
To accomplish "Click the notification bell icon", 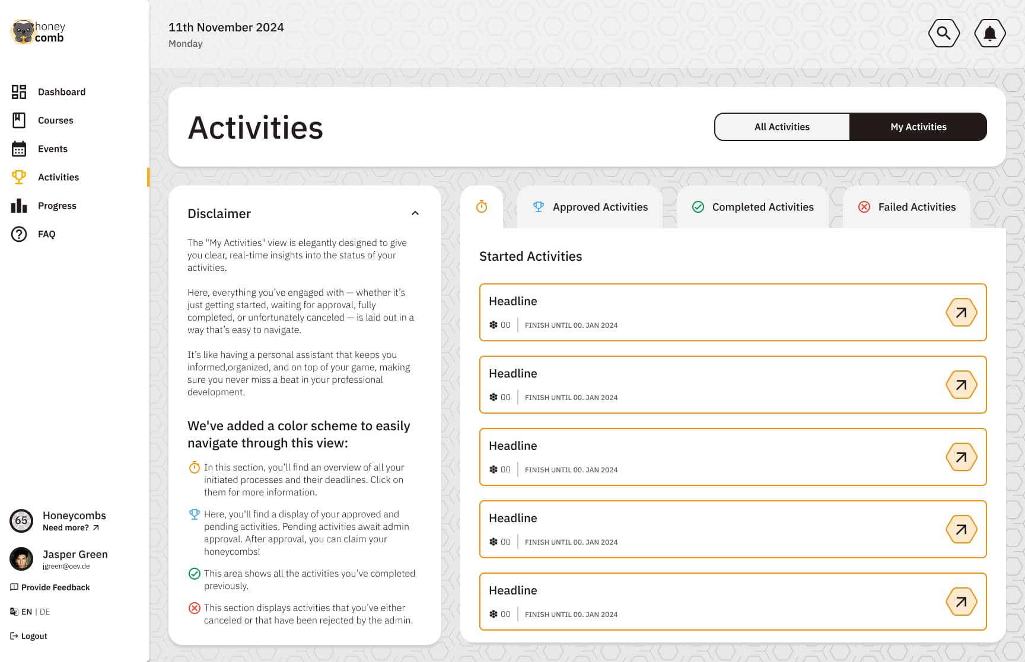I will (989, 33).
